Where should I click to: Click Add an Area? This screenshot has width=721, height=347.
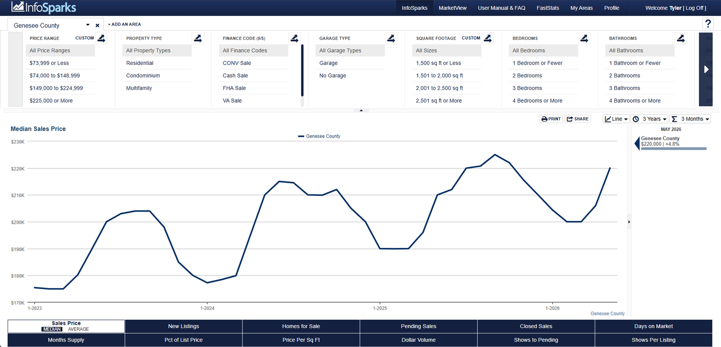point(124,24)
